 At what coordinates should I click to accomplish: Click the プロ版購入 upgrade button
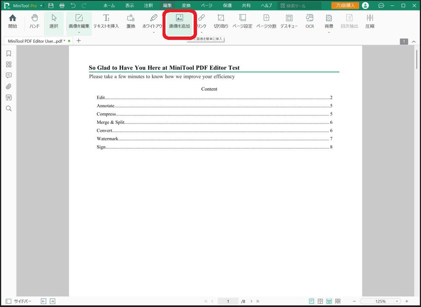(345, 5)
